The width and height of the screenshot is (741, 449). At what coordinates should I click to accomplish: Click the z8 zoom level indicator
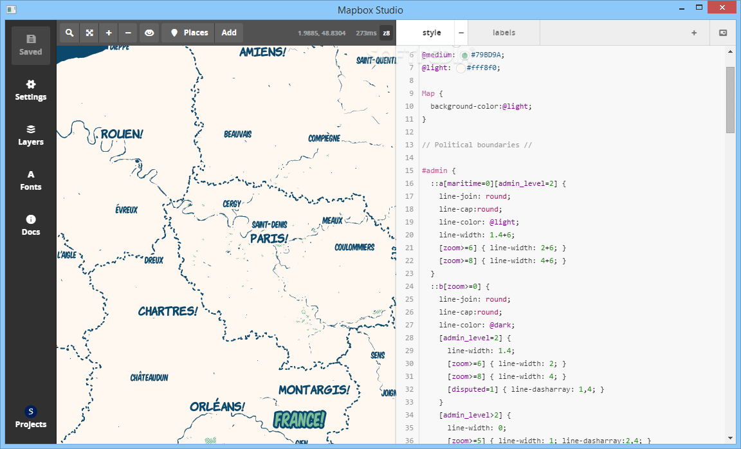click(387, 33)
